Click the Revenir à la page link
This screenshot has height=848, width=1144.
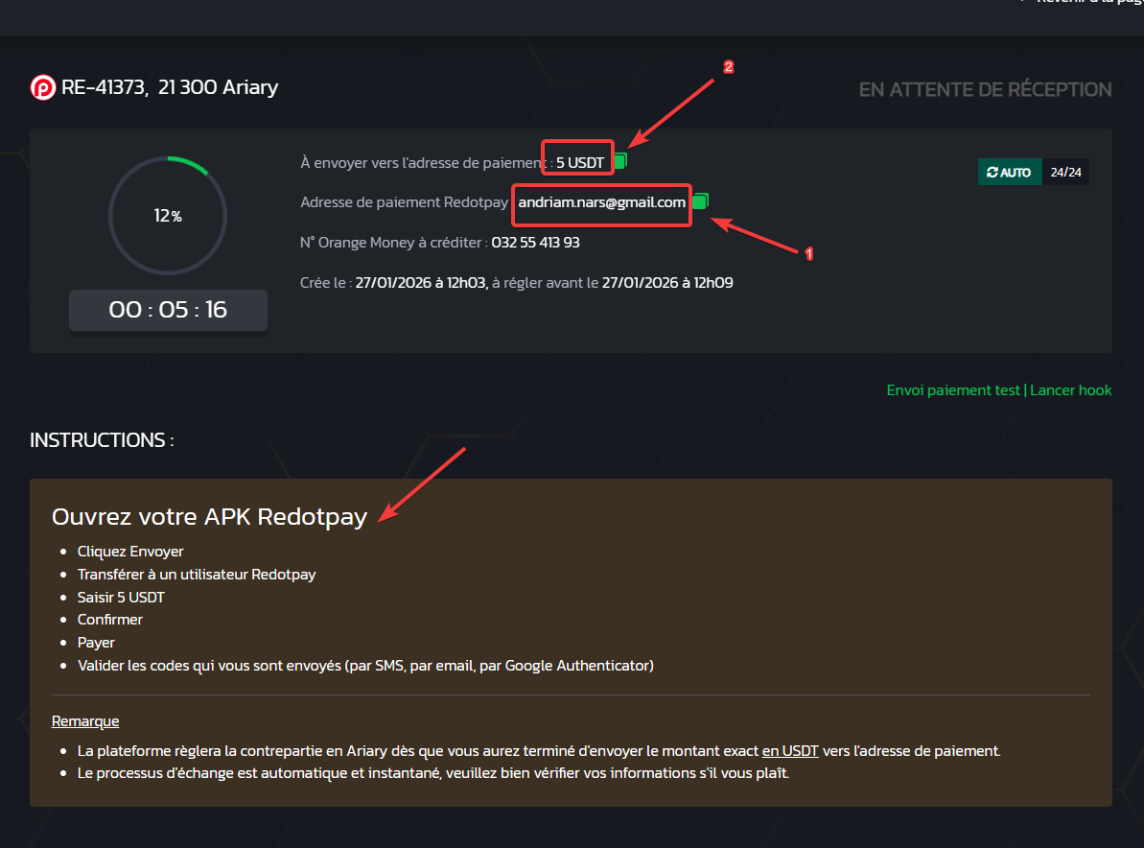tap(1087, 2)
